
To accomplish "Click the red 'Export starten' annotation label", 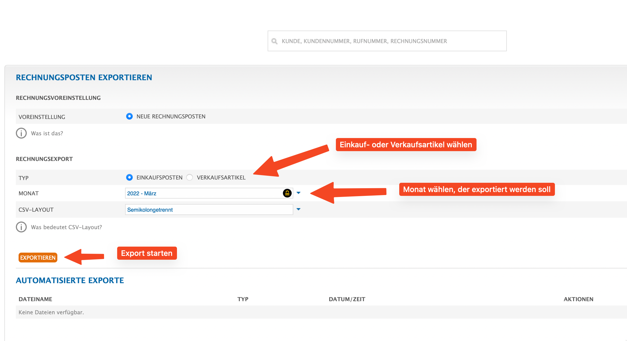I will click(x=147, y=253).
